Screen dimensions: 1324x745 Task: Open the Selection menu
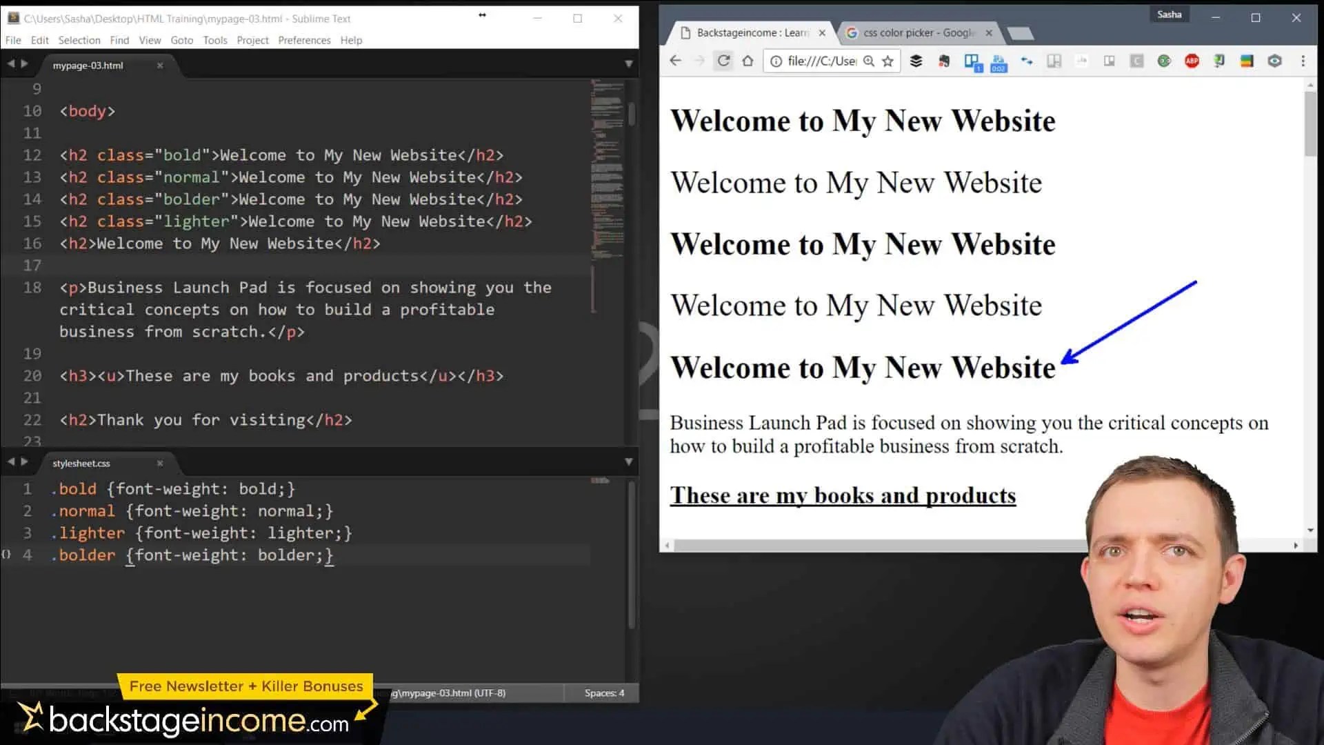(x=79, y=40)
